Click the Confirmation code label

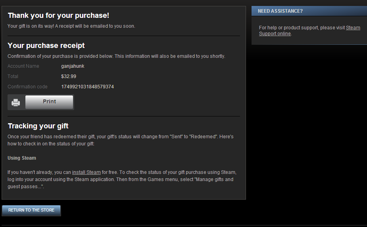pyautogui.click(x=27, y=87)
